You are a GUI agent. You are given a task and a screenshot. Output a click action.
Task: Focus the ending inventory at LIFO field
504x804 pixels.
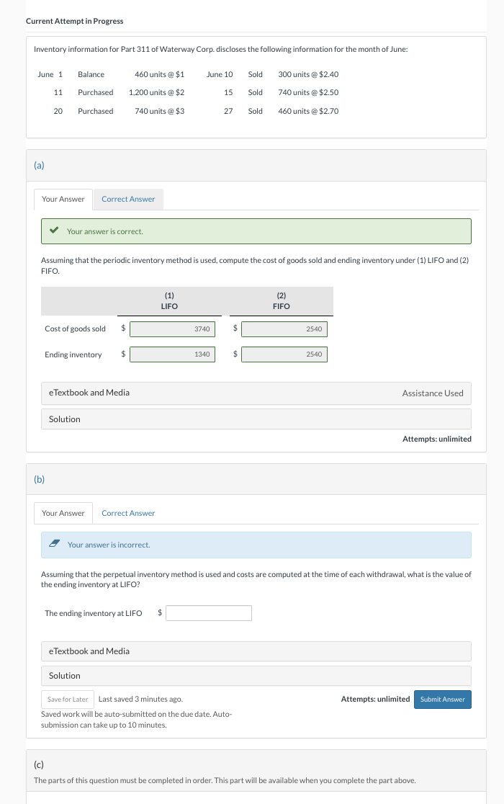(x=209, y=613)
